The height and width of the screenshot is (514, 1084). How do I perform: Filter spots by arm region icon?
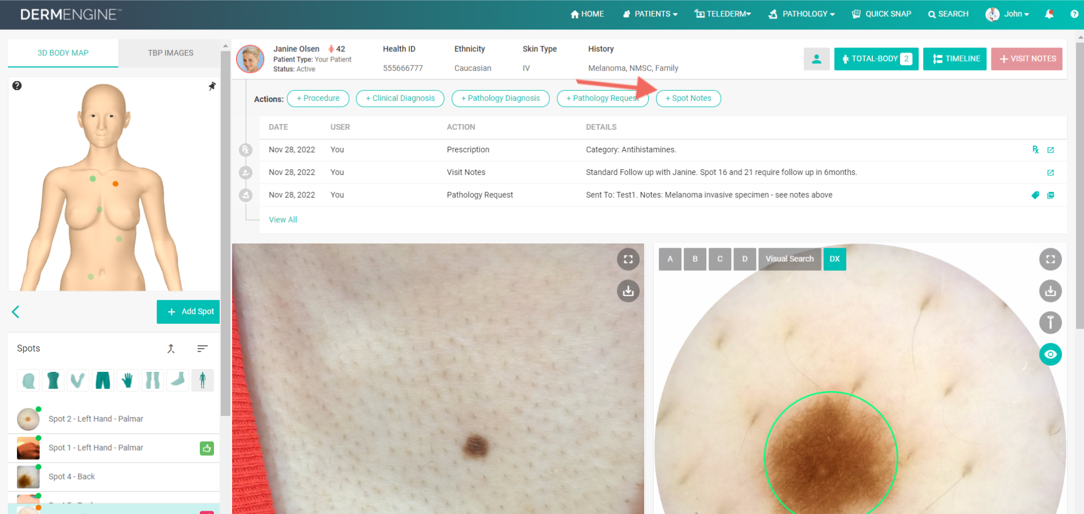(78, 380)
